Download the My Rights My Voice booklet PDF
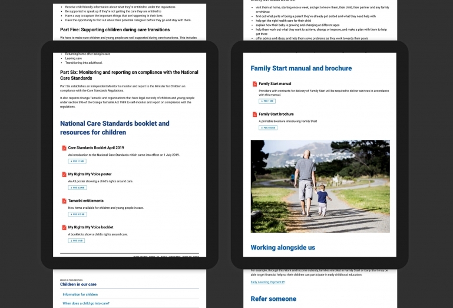This screenshot has height=308, width=453. tap(77, 241)
